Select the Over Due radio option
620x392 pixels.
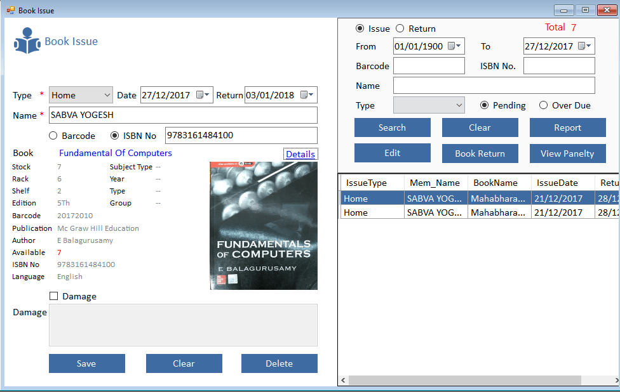coord(543,105)
